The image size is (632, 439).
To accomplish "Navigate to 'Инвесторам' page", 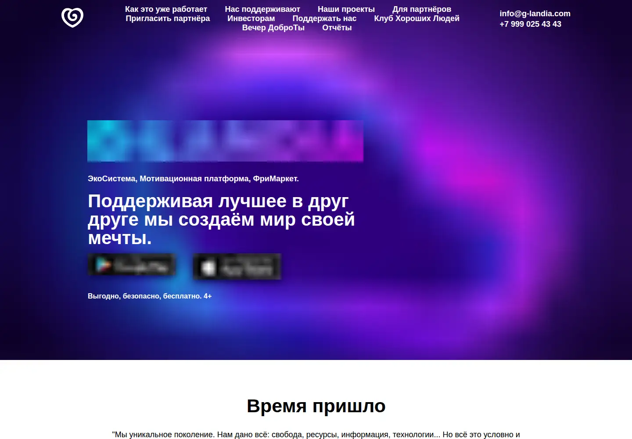I will [x=251, y=18].
